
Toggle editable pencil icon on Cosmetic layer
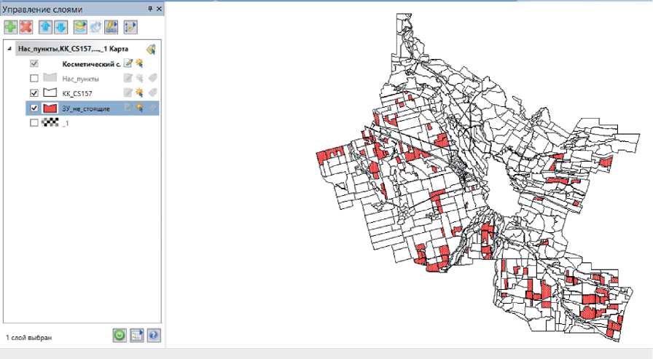pyautogui.click(x=128, y=63)
